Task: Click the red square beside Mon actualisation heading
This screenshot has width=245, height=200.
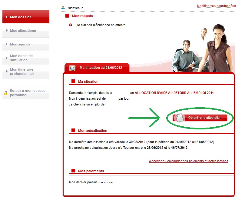Action: click(x=73, y=131)
